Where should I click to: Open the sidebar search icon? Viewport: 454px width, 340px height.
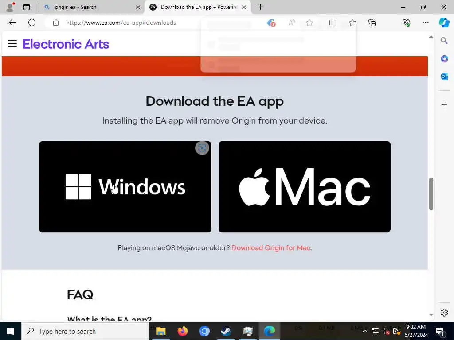coord(444,40)
